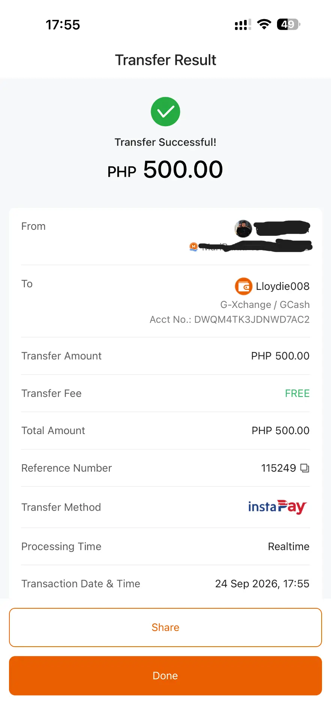Tap the GCash wallet icon beside Lloydie008

[243, 287]
